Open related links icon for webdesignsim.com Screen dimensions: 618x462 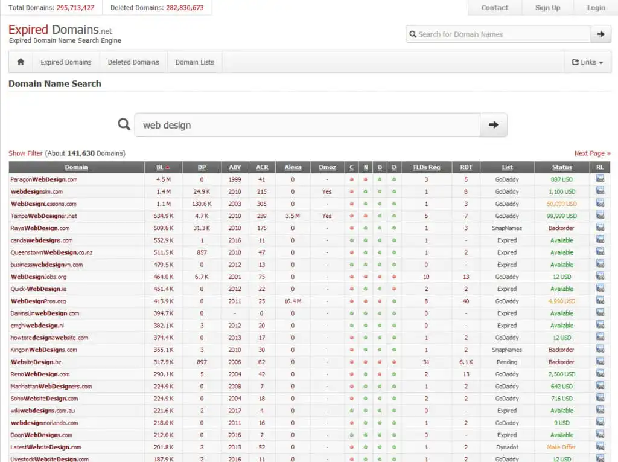pyautogui.click(x=600, y=191)
